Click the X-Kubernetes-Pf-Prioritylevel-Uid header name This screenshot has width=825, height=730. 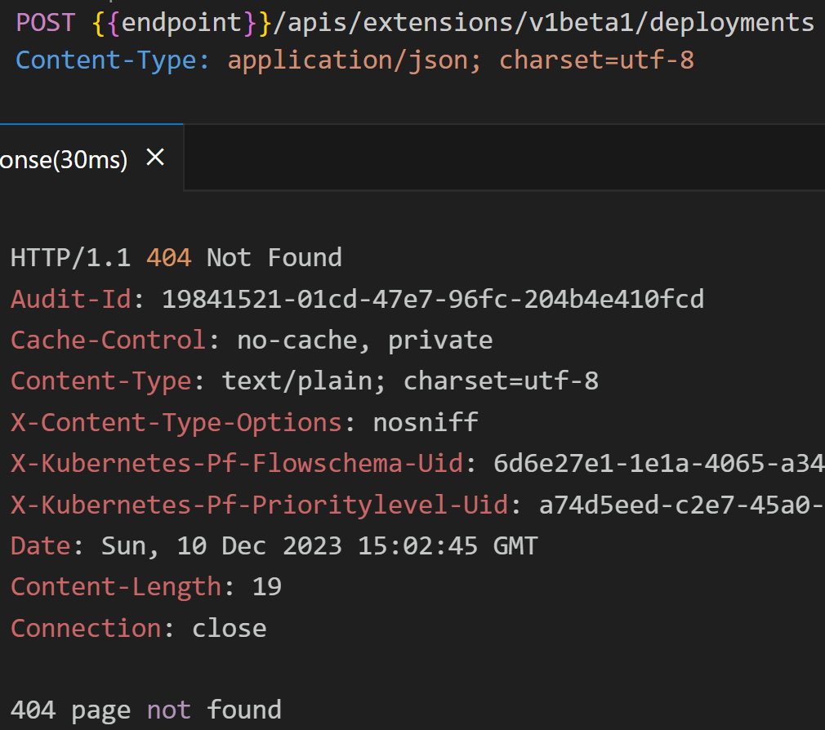(260, 505)
